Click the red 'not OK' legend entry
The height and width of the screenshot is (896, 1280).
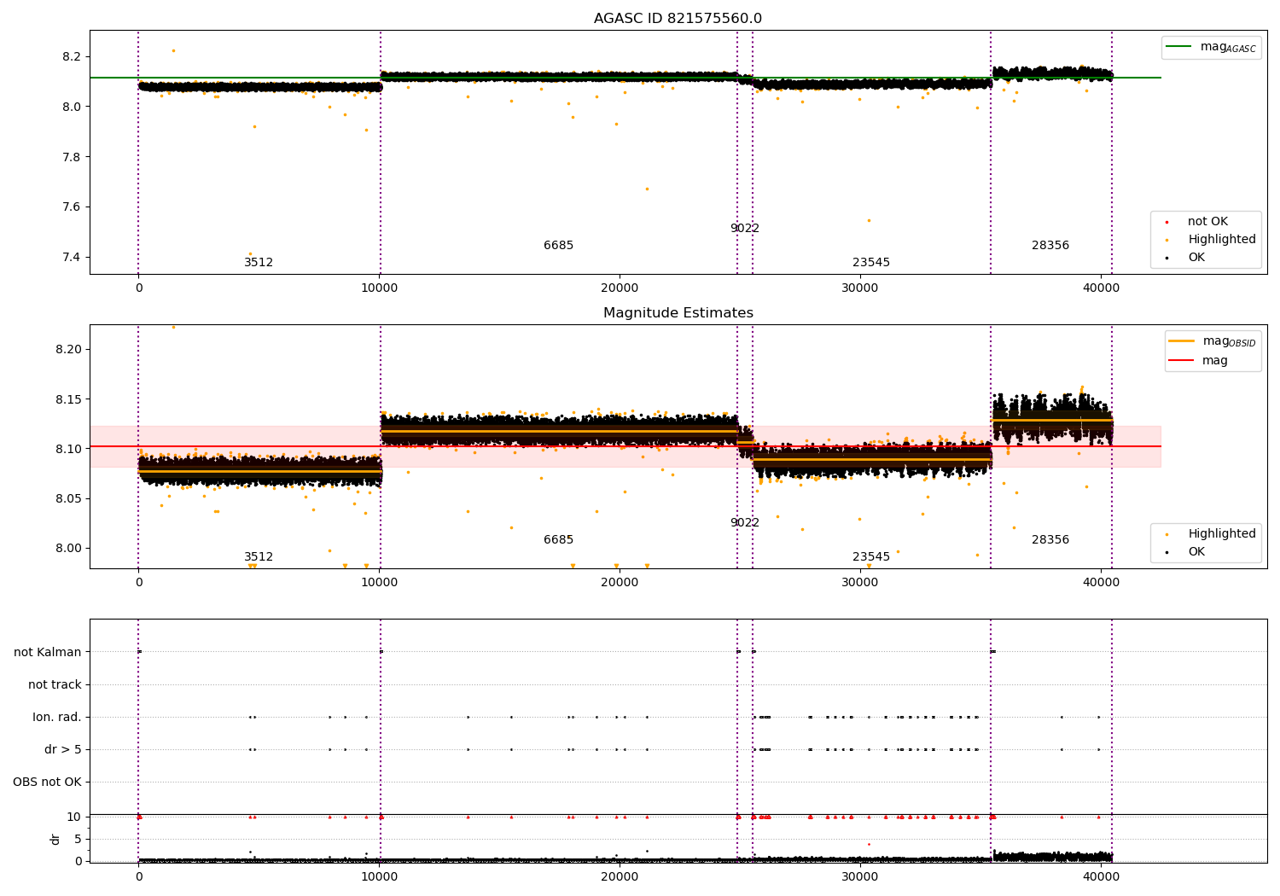(1207, 222)
